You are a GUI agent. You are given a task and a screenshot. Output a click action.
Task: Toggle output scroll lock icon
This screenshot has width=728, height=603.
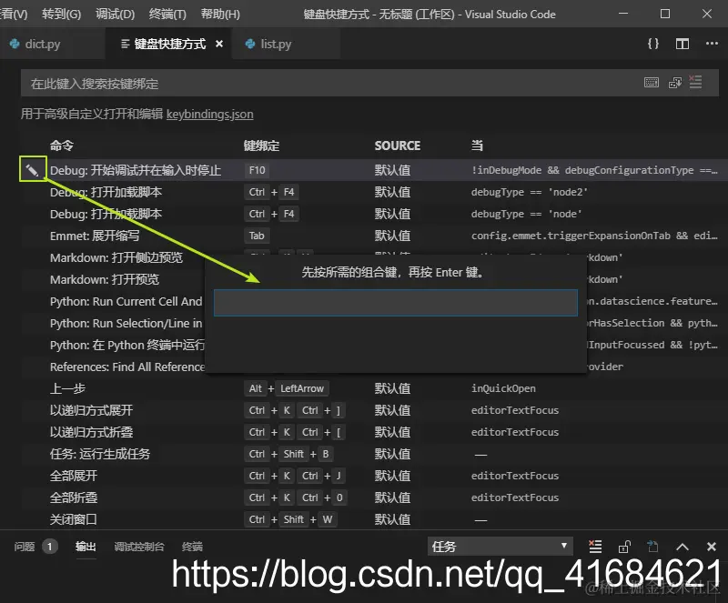coord(624,547)
